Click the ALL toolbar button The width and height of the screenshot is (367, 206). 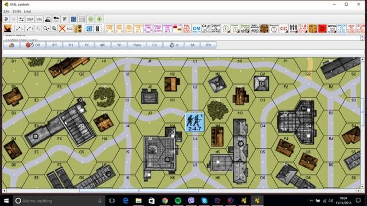[x=69, y=29]
